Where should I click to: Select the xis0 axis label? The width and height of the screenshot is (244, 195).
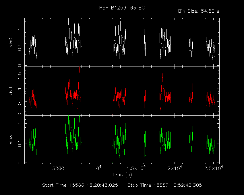coord(11,42)
